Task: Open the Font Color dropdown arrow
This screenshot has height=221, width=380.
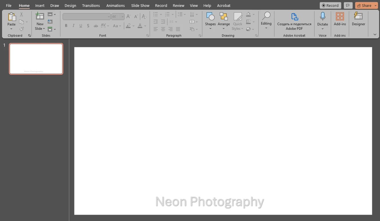Action: 145,26
